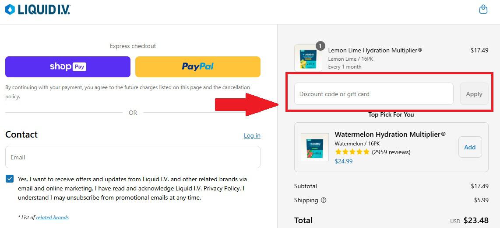
Task: Click the Lemon Lime Hydration Multiplier name
Action: click(x=375, y=50)
